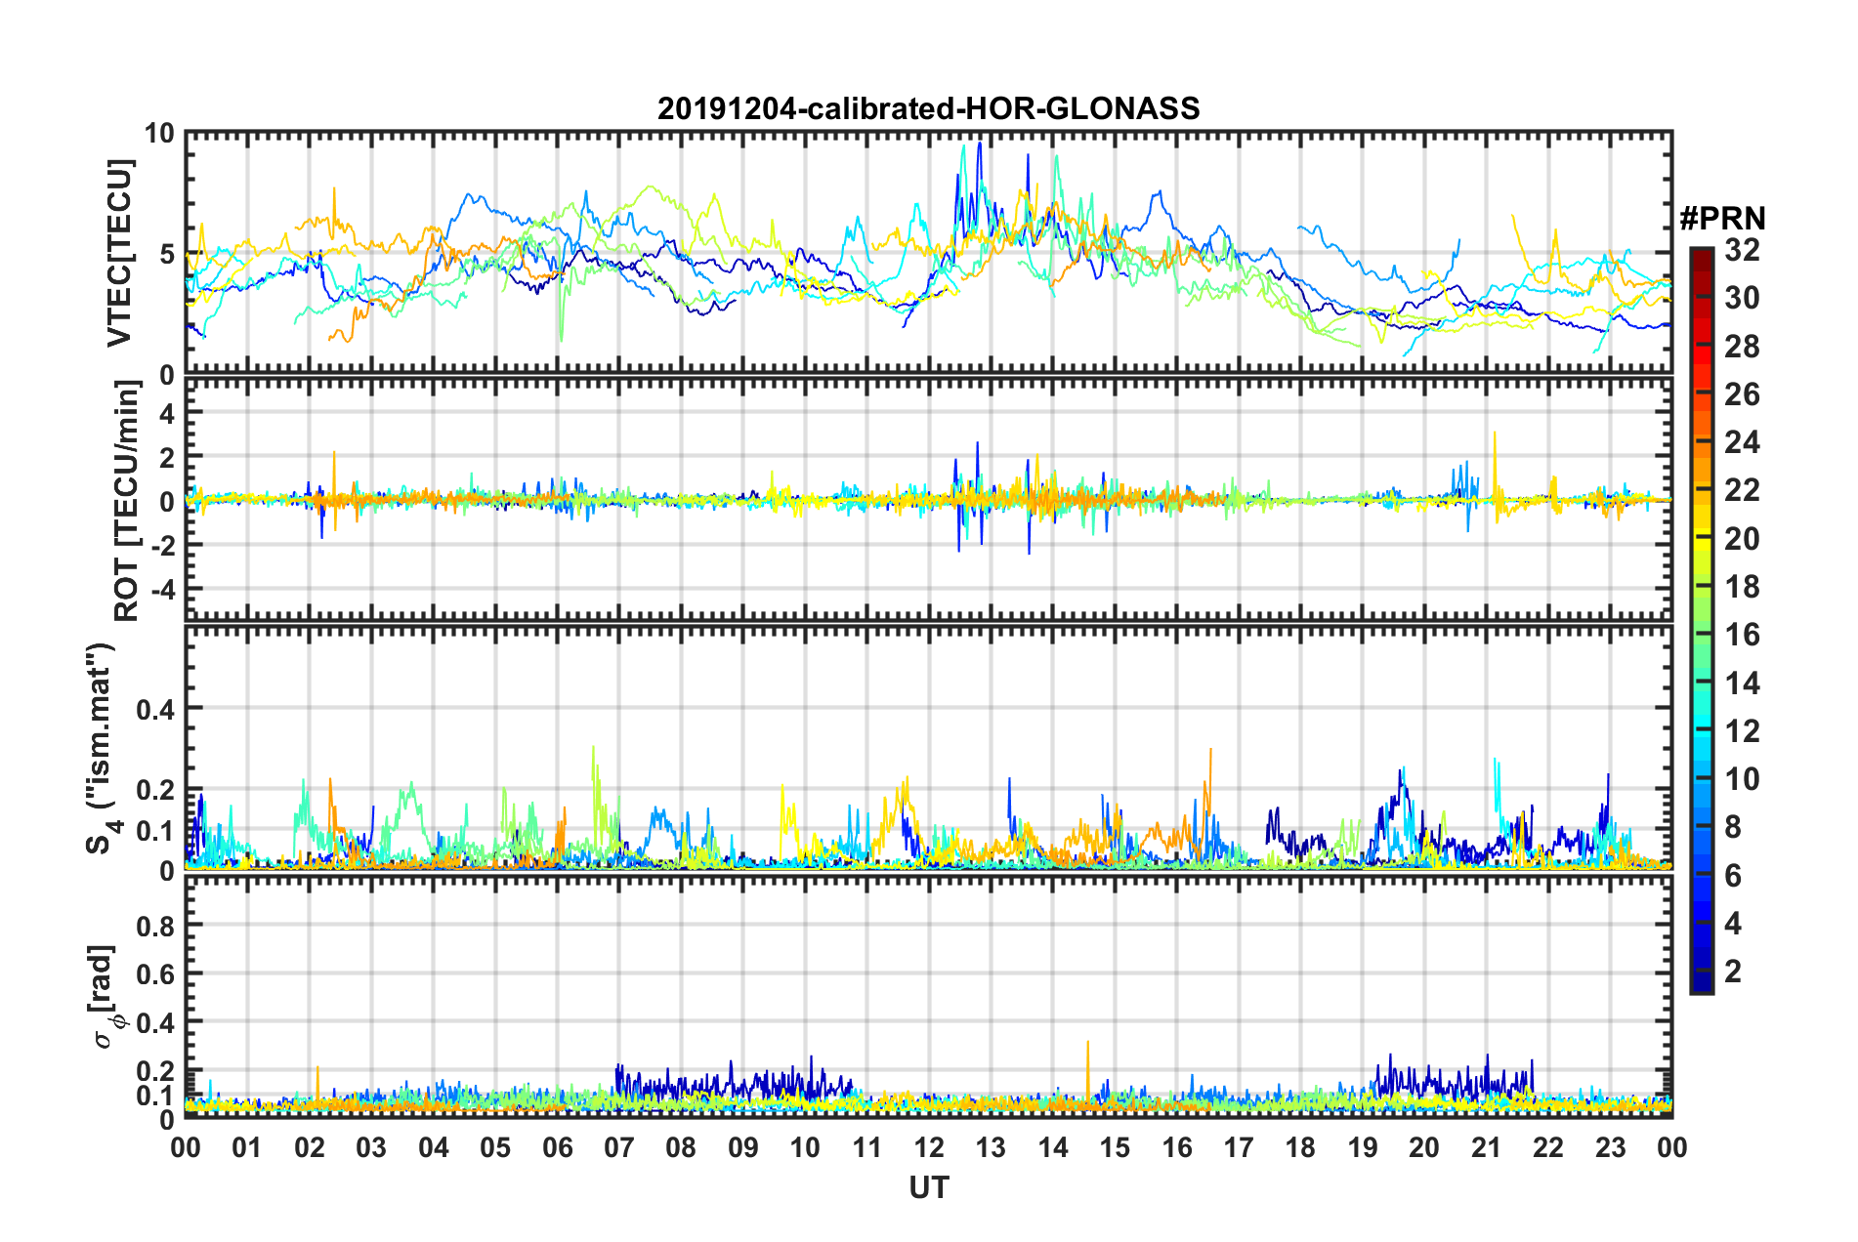
Task: Click the x-axis tick label 23
Action: click(x=1610, y=1147)
